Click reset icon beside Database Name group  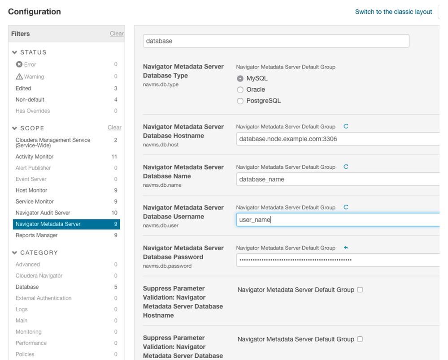346,167
